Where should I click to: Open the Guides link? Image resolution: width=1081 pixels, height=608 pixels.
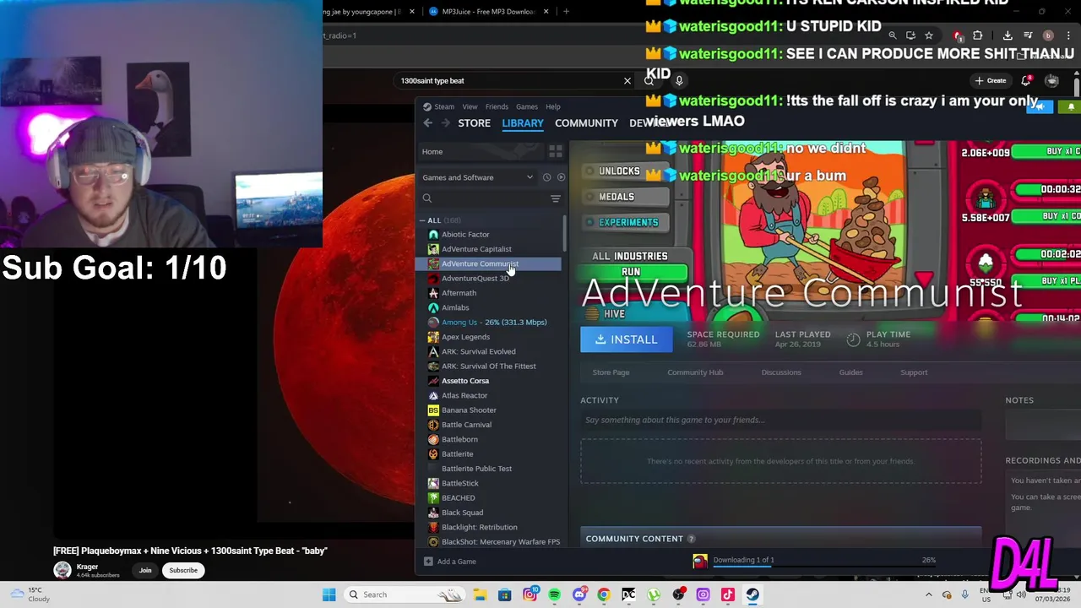tap(850, 372)
